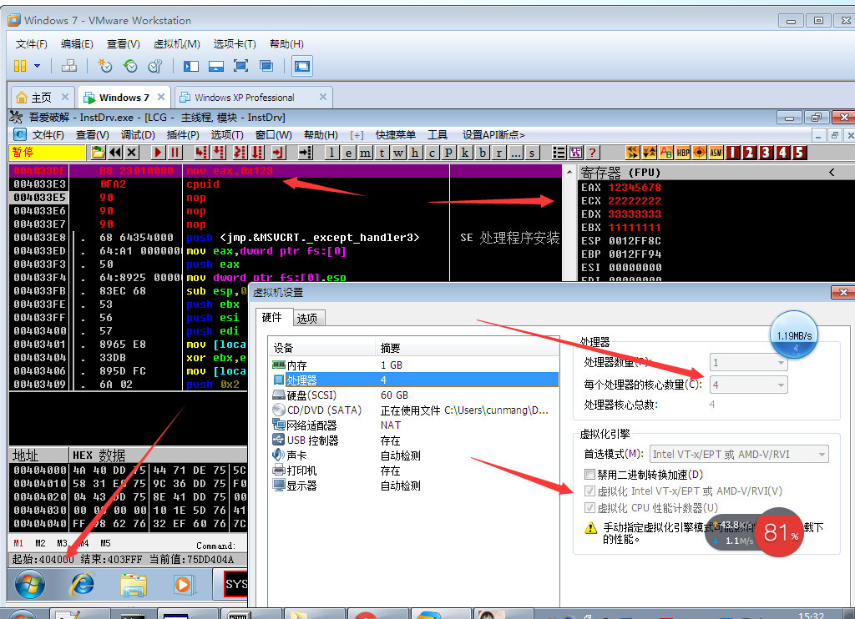Click the HBP hardware breakpoint icon
This screenshot has width=855, height=619.
click(x=683, y=153)
